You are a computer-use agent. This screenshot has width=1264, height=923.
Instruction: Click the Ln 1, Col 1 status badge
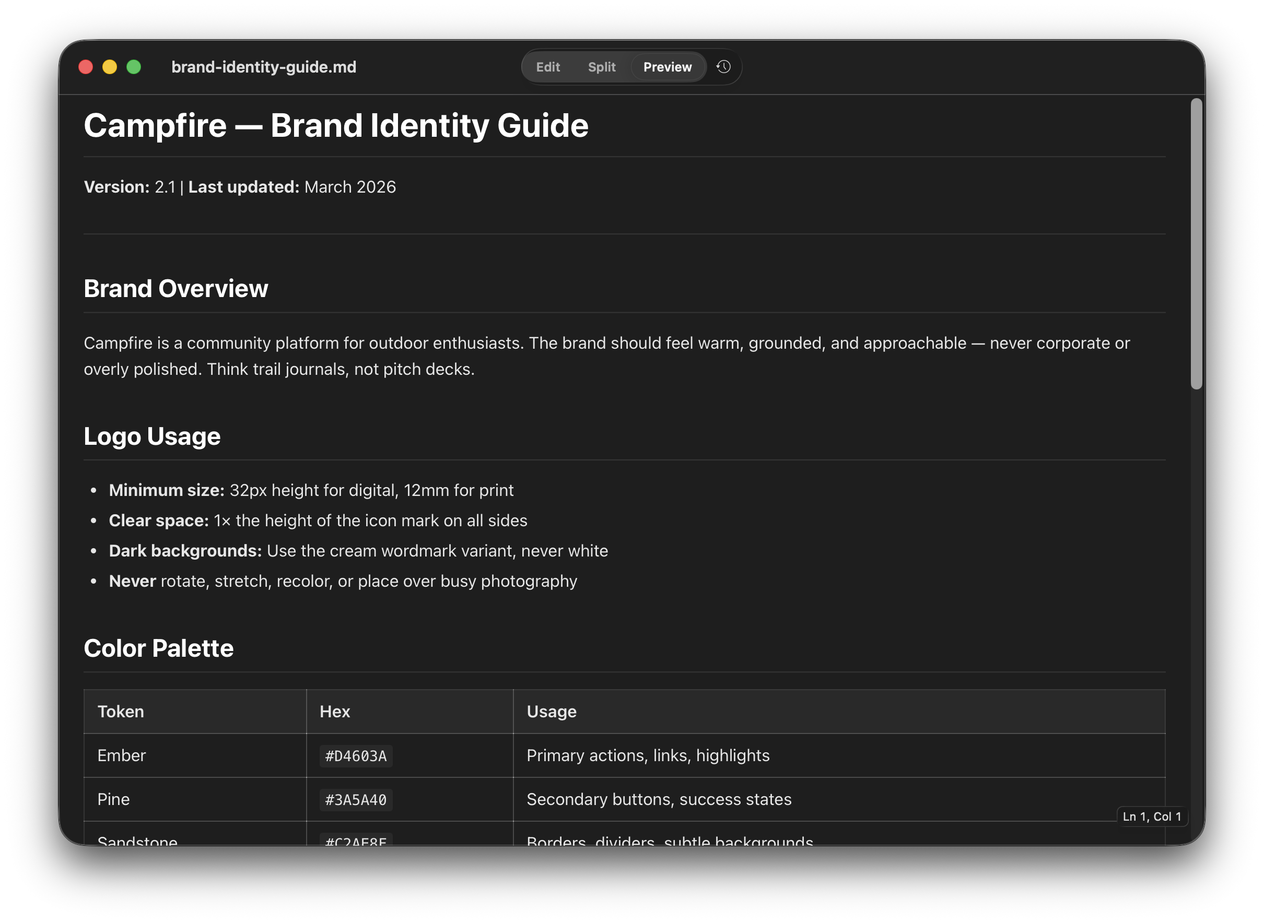[1152, 816]
